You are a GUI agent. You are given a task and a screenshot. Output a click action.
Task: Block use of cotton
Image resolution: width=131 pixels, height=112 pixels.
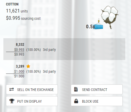click(97, 101)
